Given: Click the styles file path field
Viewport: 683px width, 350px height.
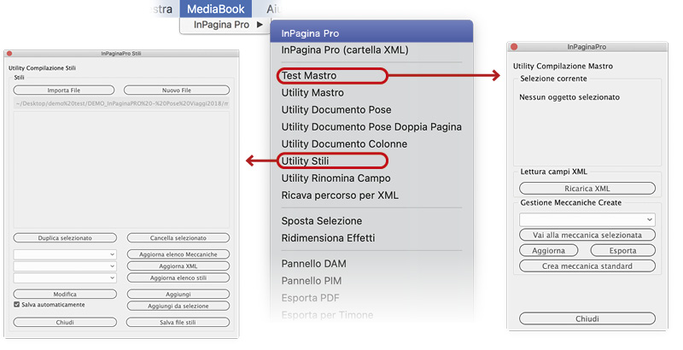Looking at the screenshot, I should [121, 103].
